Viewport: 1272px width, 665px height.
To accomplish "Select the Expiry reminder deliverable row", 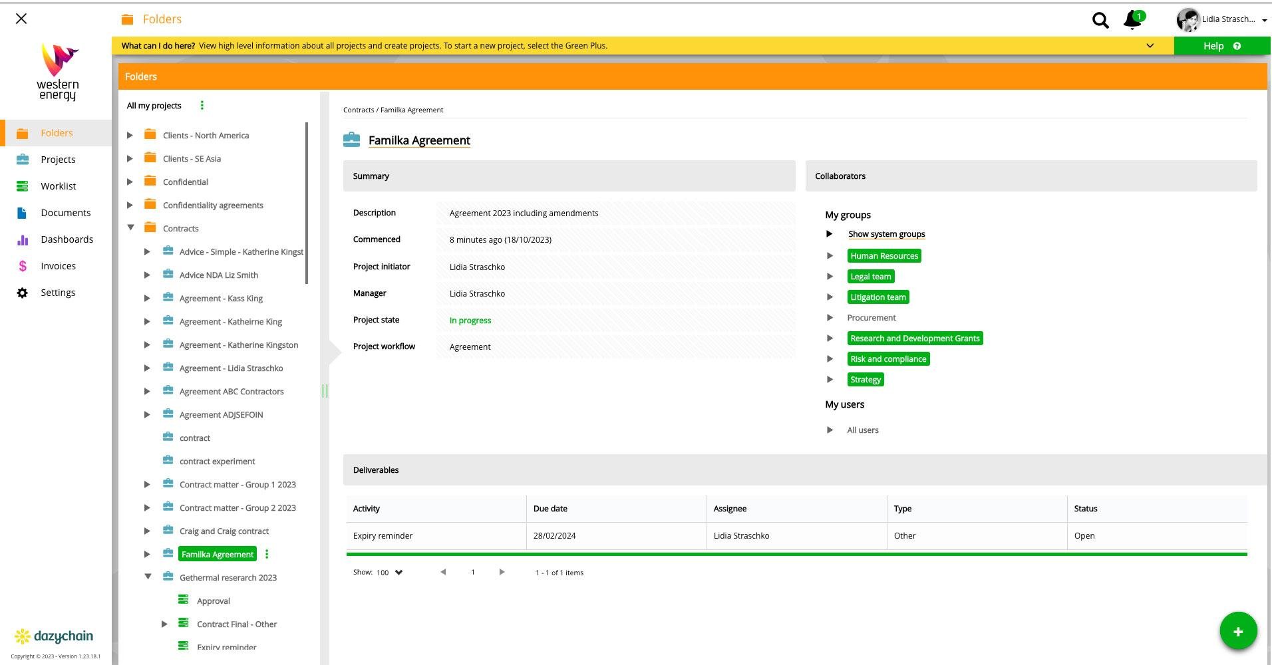I will [383, 536].
